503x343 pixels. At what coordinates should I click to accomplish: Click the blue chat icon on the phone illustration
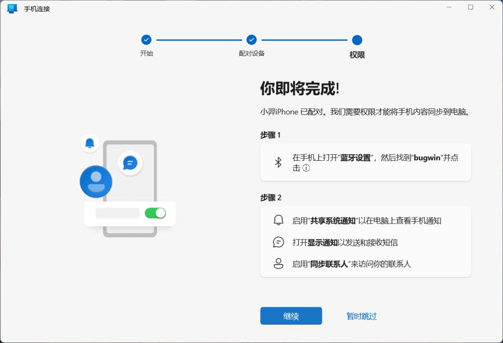coord(130,163)
